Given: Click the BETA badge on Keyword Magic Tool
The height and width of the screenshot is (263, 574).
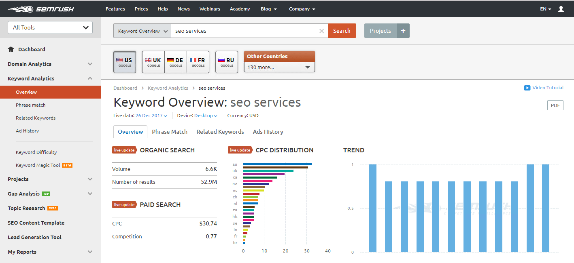Looking at the screenshot, I should pos(67,165).
